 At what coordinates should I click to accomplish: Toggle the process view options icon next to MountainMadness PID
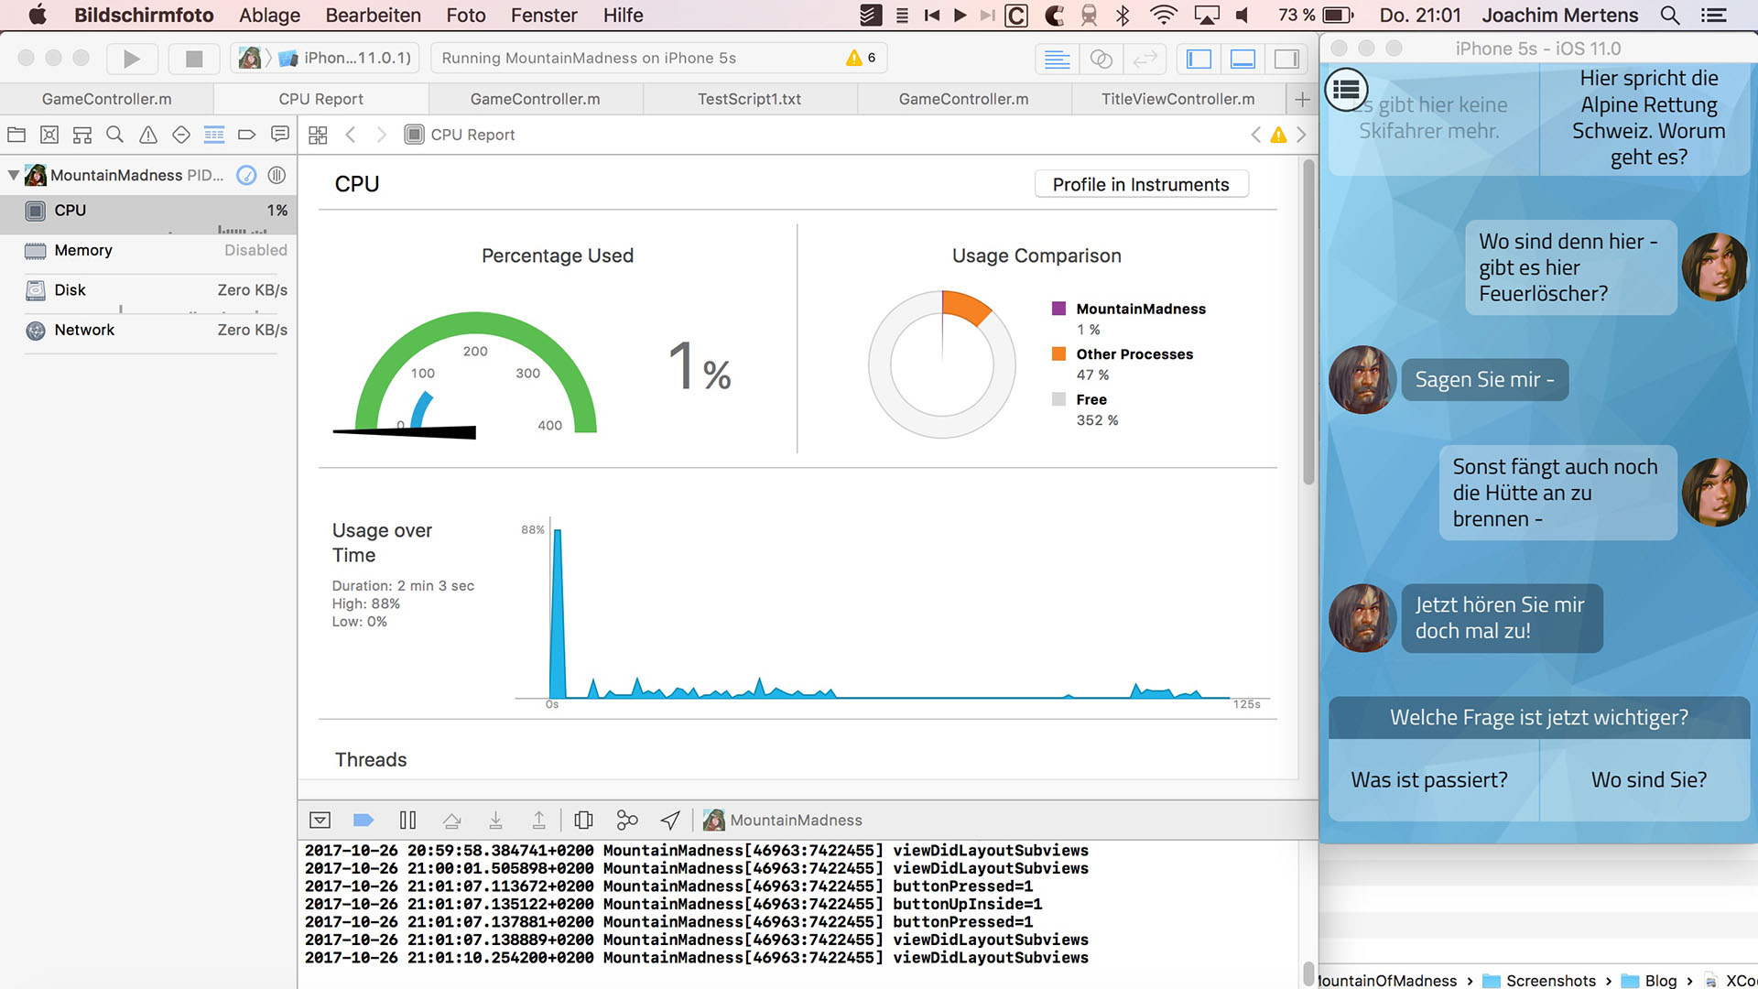277,175
